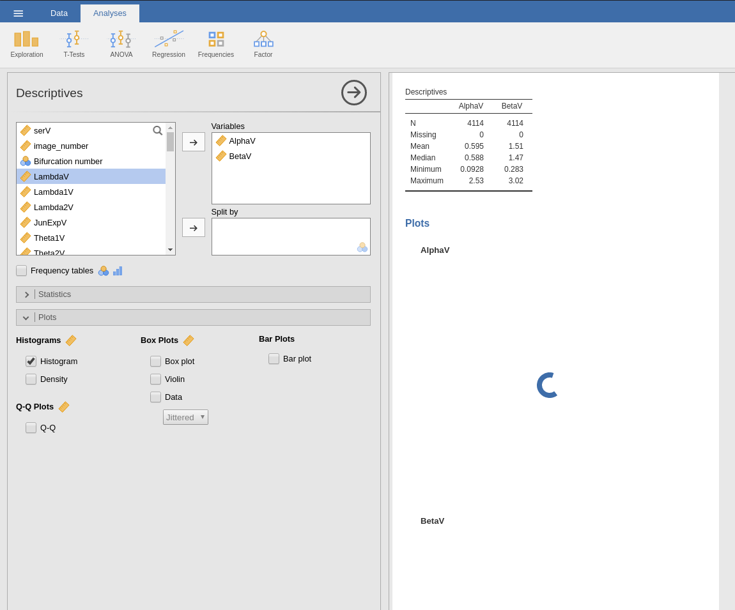Open the Regression analyses menu

(169, 45)
